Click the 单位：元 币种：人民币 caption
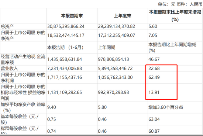The image size is (203, 136). coord(180,4)
